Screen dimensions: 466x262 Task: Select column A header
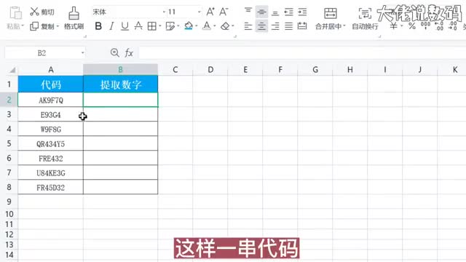click(51, 70)
